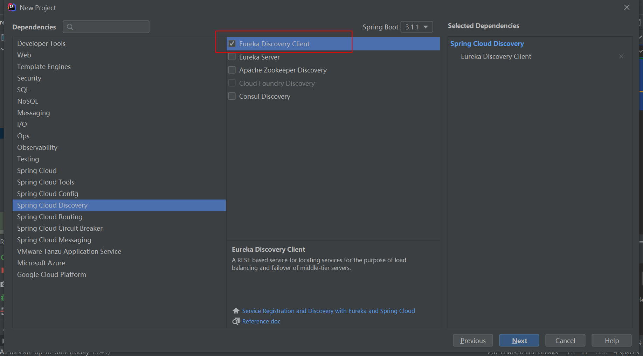Enable the Eureka Server checkbox
Viewport: 643px width, 356px height.
(x=232, y=57)
